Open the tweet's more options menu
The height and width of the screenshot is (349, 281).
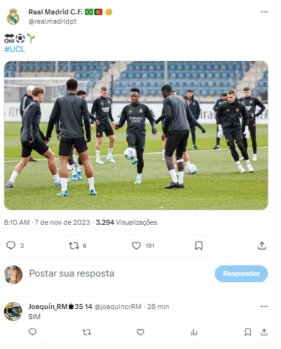tap(264, 12)
